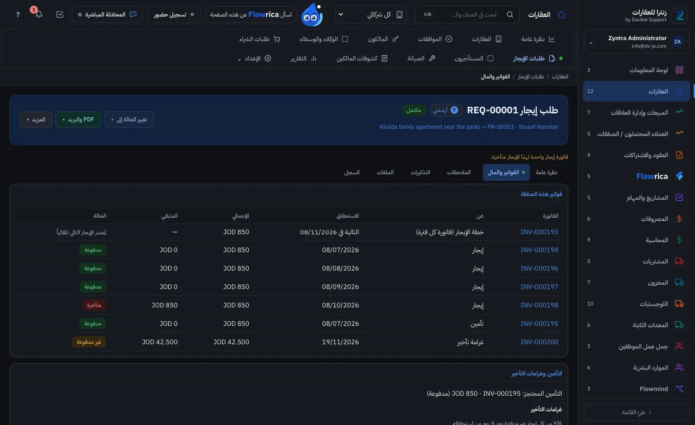Open invoice INV-000200 link
695x425 pixels.
(x=539, y=342)
